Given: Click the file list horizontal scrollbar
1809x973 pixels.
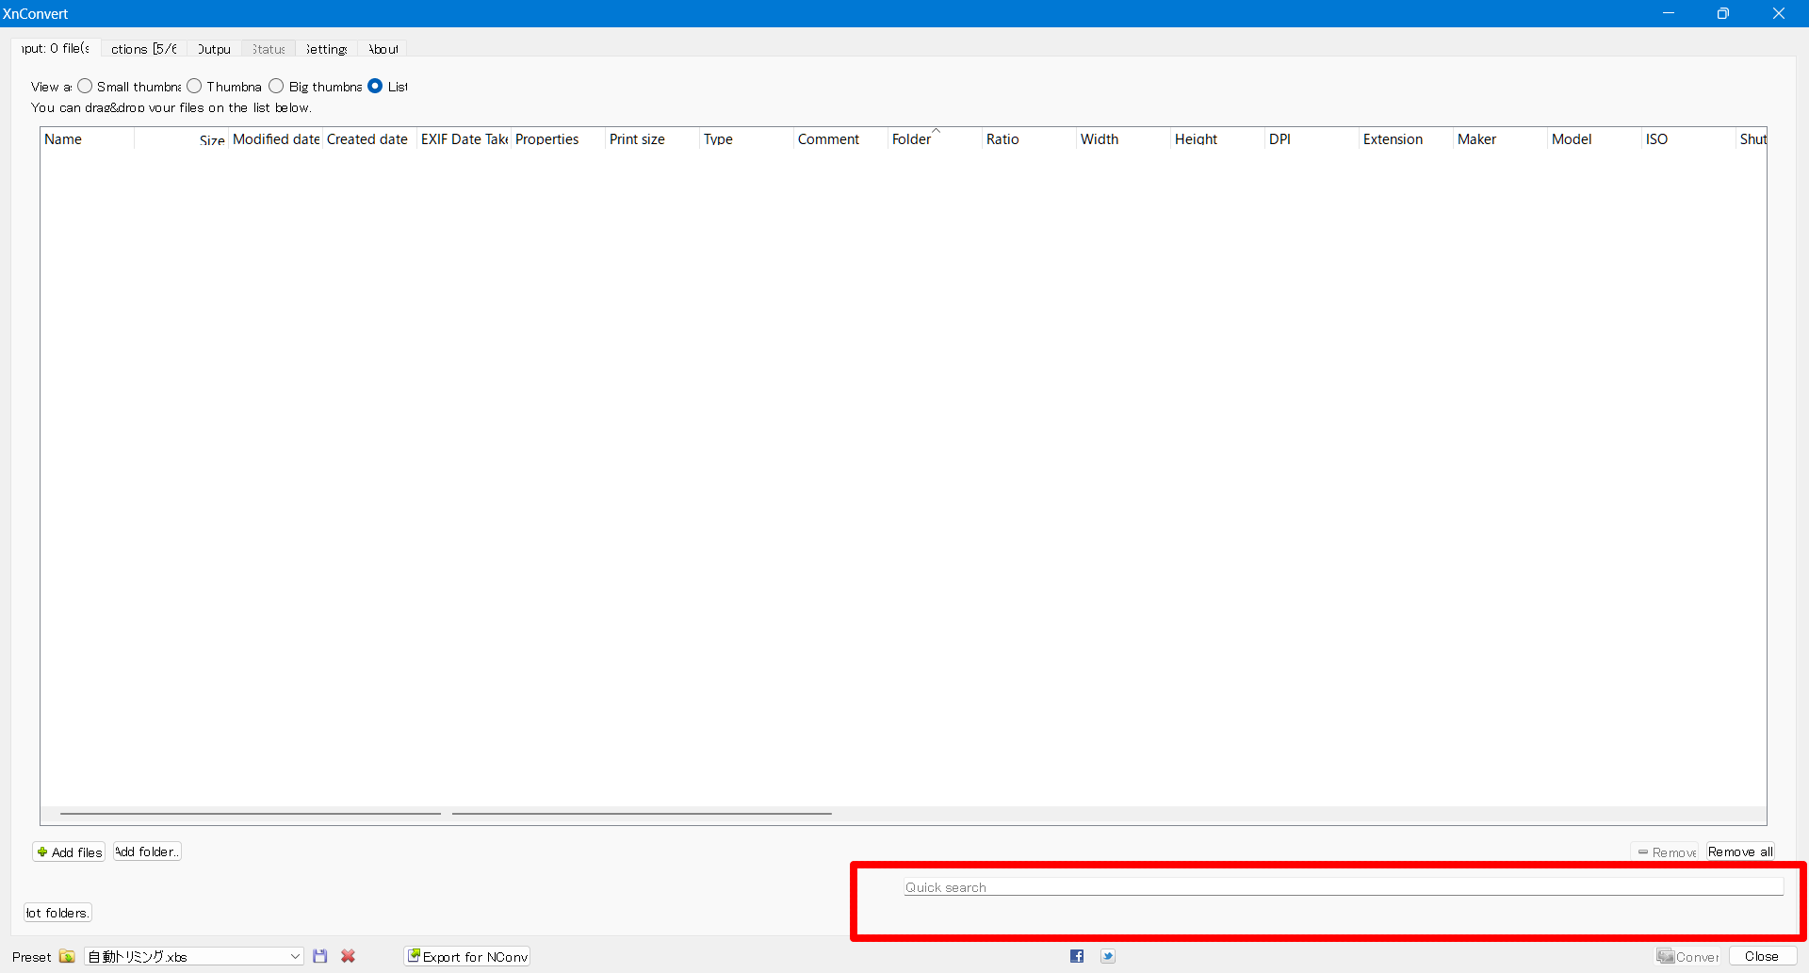Looking at the screenshot, I should coord(904,815).
